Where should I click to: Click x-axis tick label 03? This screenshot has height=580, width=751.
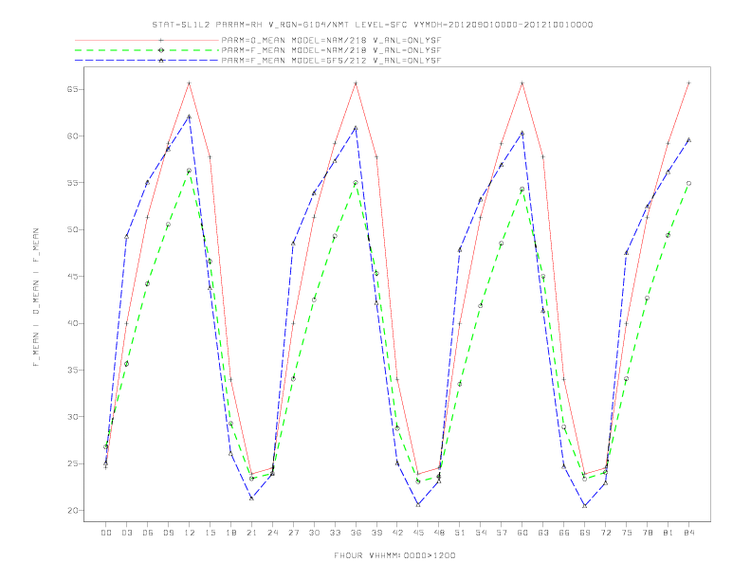(x=126, y=533)
